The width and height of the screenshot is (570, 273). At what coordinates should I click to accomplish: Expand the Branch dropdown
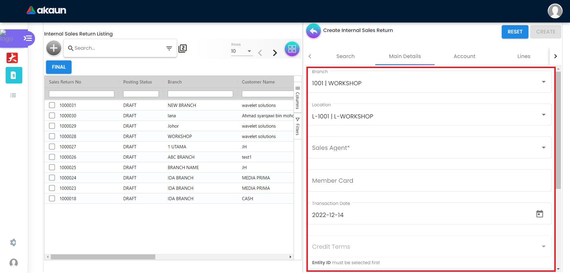pos(543,82)
